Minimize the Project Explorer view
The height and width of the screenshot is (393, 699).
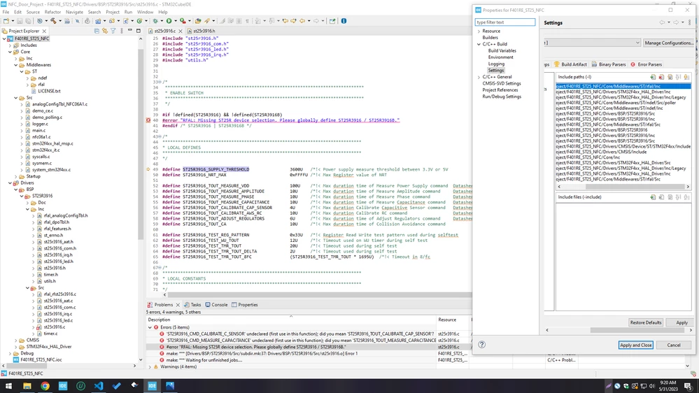[x=130, y=31]
